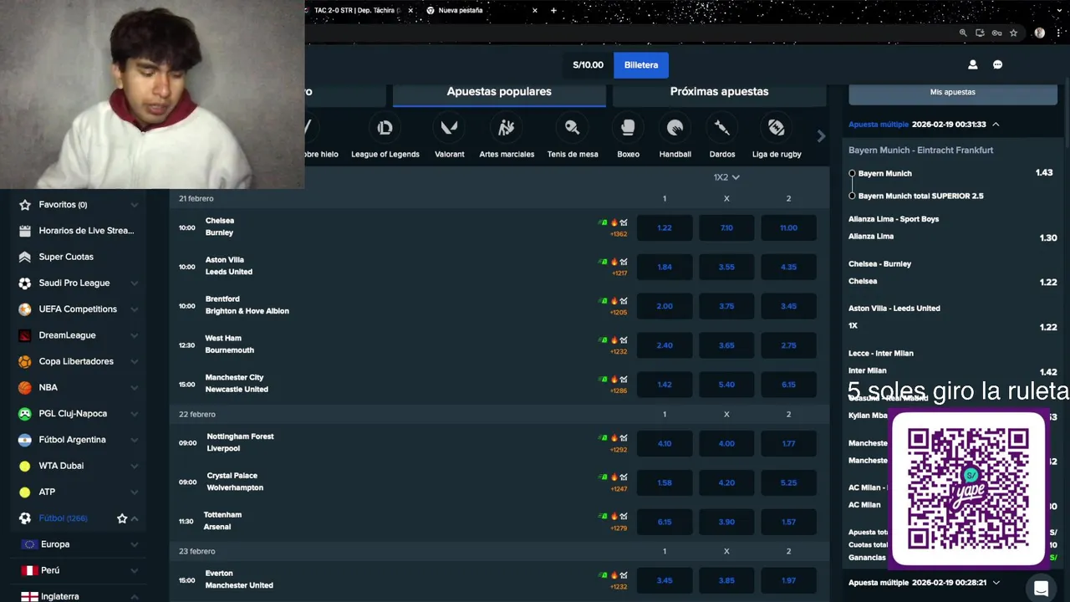
Task: Open the Billetera wallet button
Action: pos(641,64)
